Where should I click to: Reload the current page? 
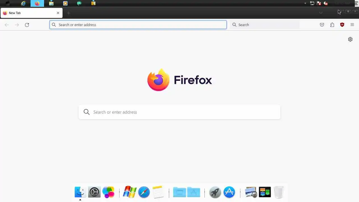(x=27, y=25)
